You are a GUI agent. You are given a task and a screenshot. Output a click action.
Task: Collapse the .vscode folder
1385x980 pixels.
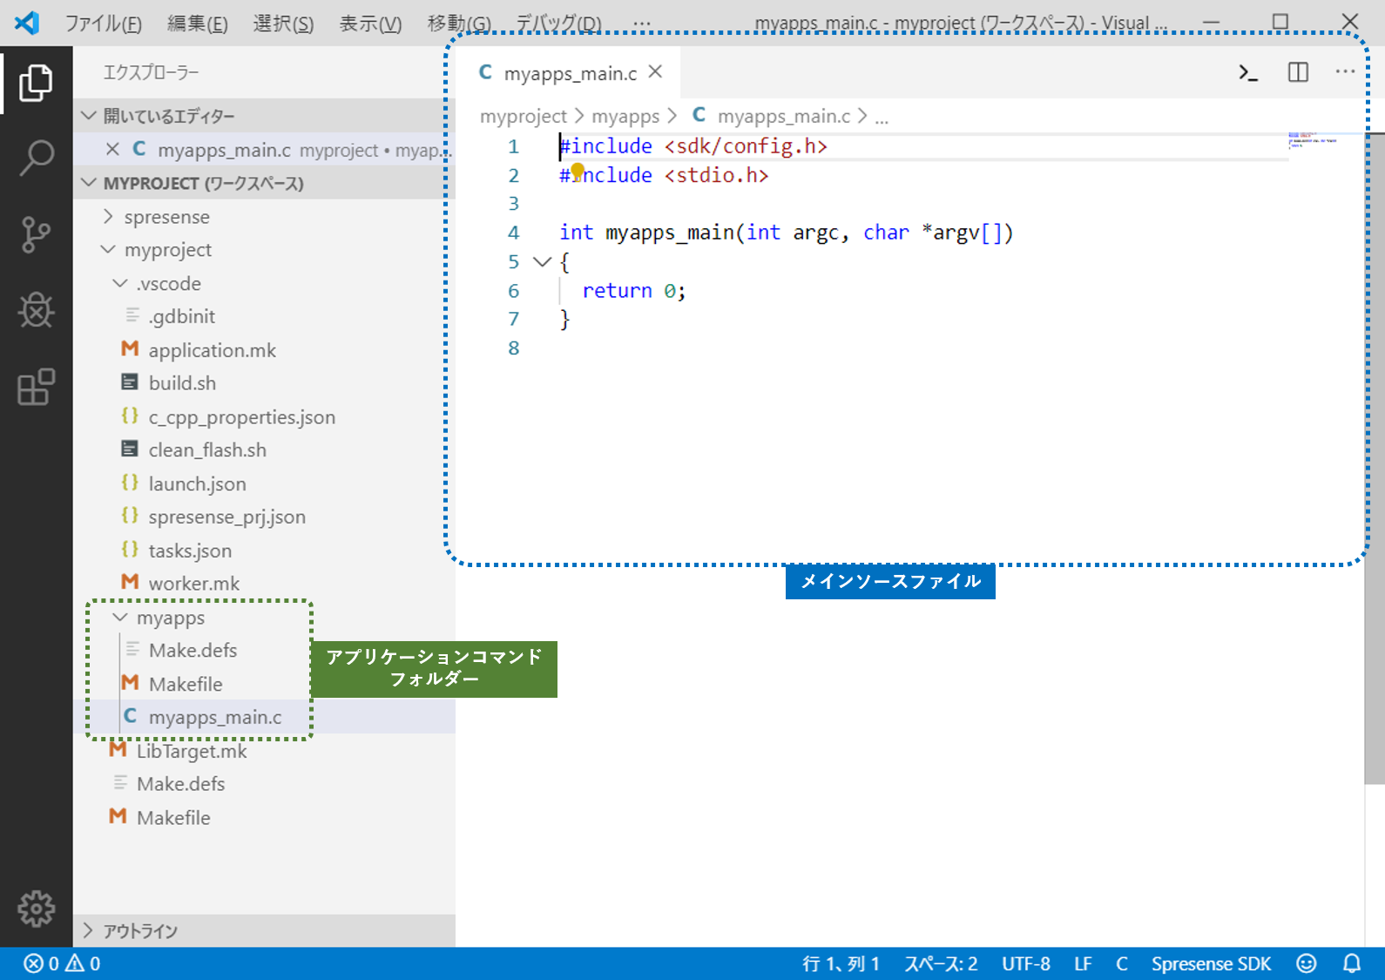(x=120, y=284)
